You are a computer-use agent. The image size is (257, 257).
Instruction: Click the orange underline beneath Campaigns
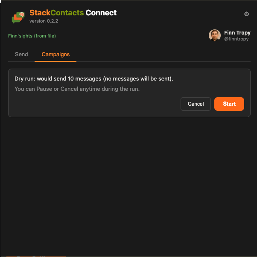[x=55, y=61]
